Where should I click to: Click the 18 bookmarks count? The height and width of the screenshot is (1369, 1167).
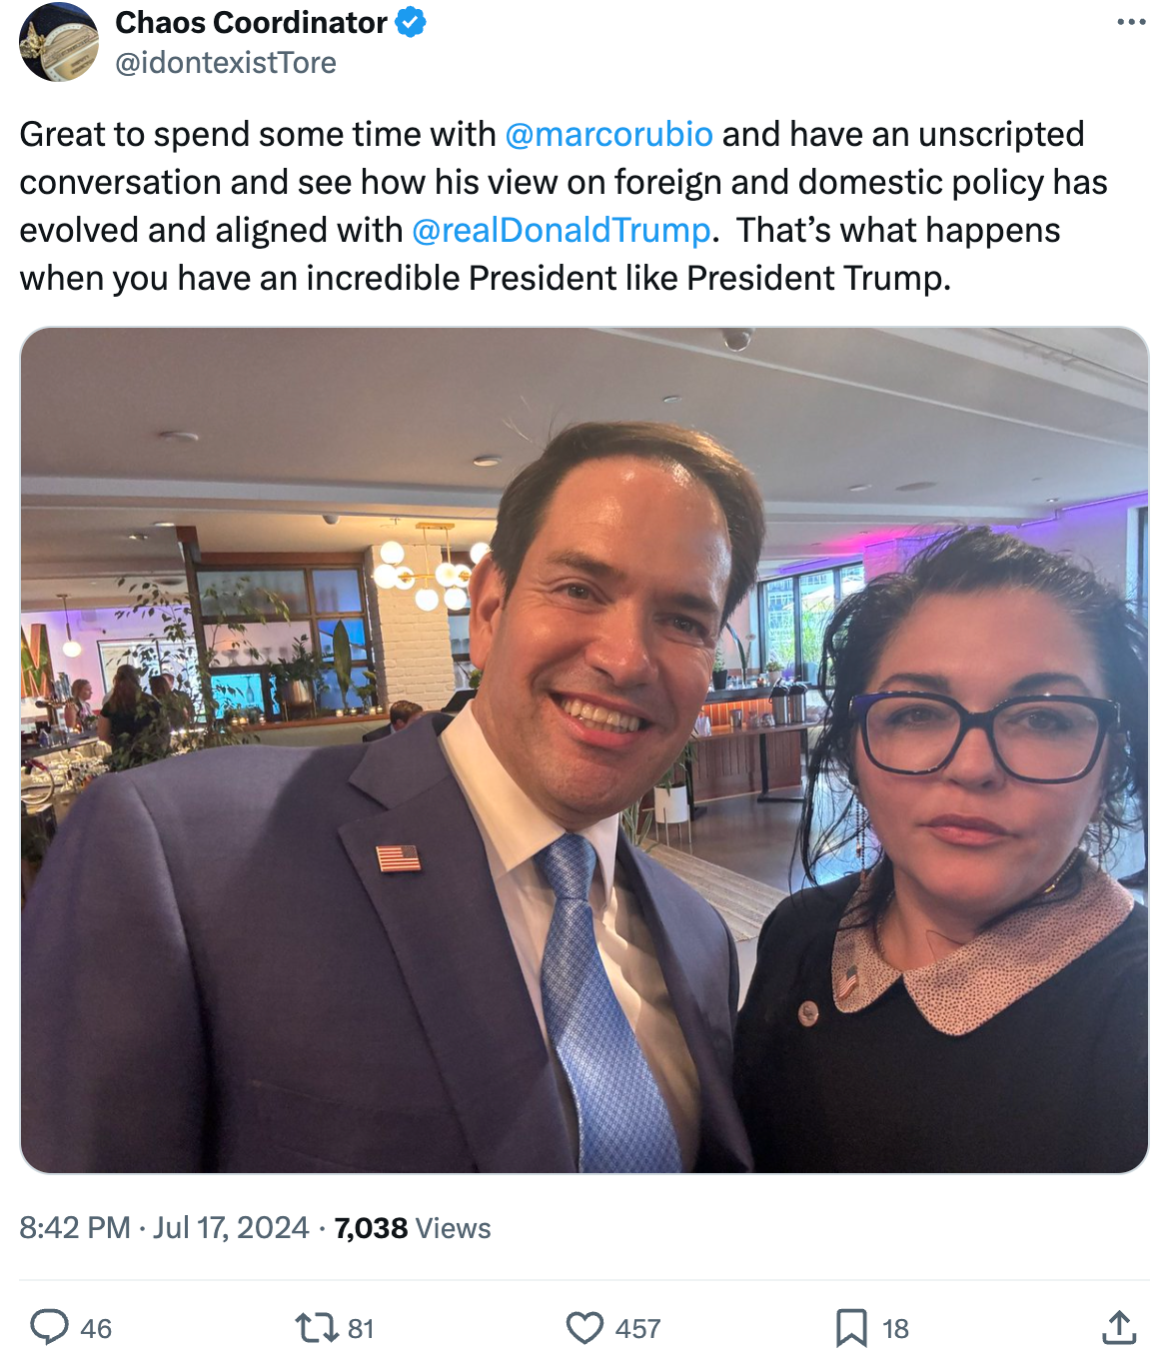coord(895,1328)
